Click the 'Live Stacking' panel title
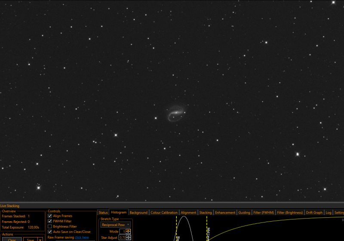This screenshot has height=241, width=344. pos(10,206)
